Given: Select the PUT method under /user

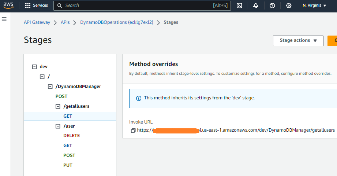Looking at the screenshot, I should pos(68,165).
